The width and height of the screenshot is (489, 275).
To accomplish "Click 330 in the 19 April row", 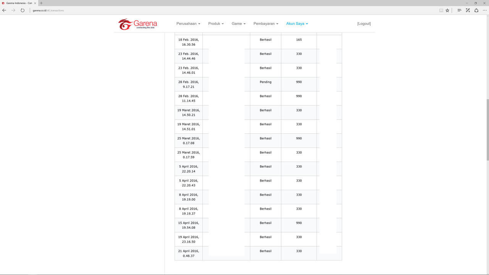I will tap(299, 237).
